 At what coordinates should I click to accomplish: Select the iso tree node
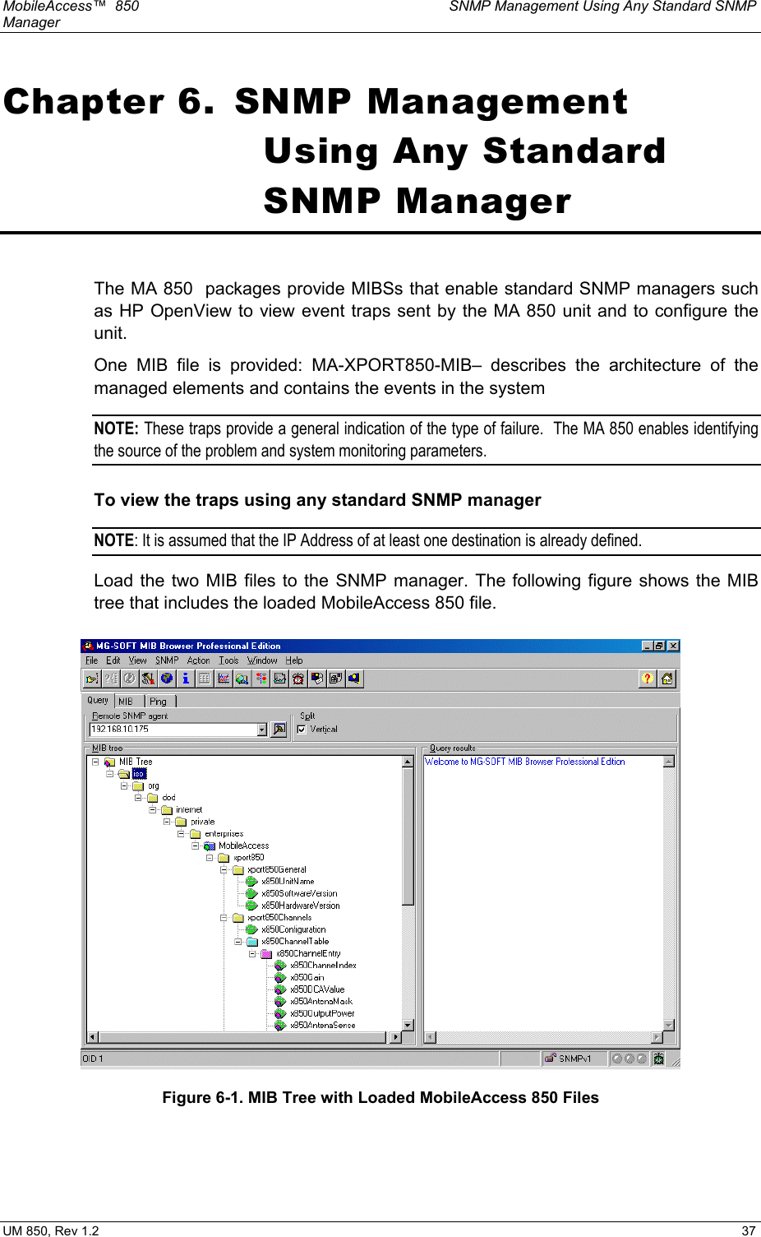[x=139, y=774]
